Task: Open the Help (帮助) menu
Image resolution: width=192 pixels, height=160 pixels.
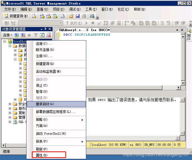Action: [139, 9]
